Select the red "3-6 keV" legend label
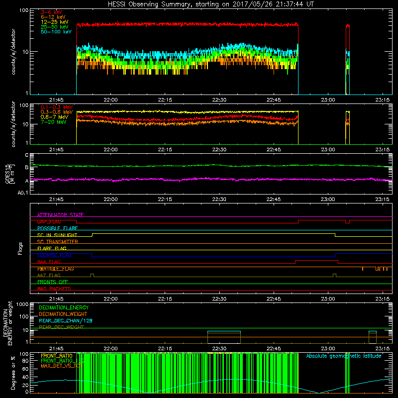 coord(51,12)
